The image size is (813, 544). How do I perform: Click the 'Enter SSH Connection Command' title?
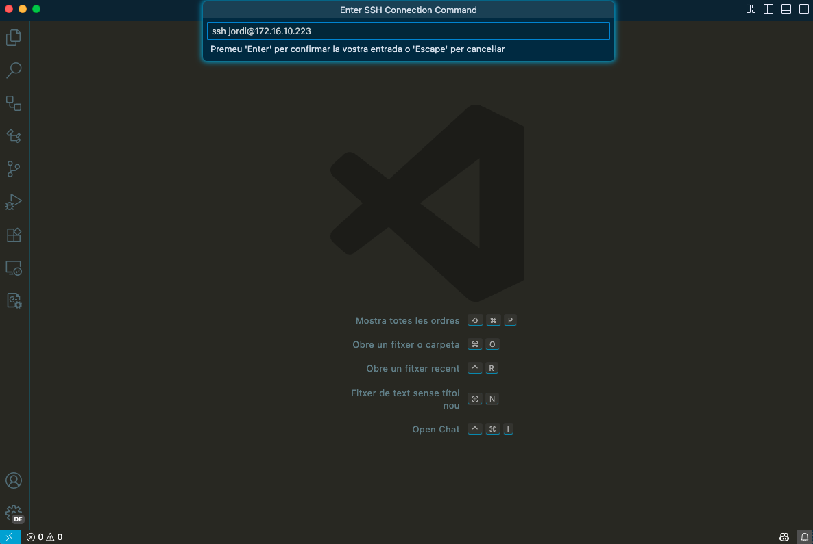[409, 10]
